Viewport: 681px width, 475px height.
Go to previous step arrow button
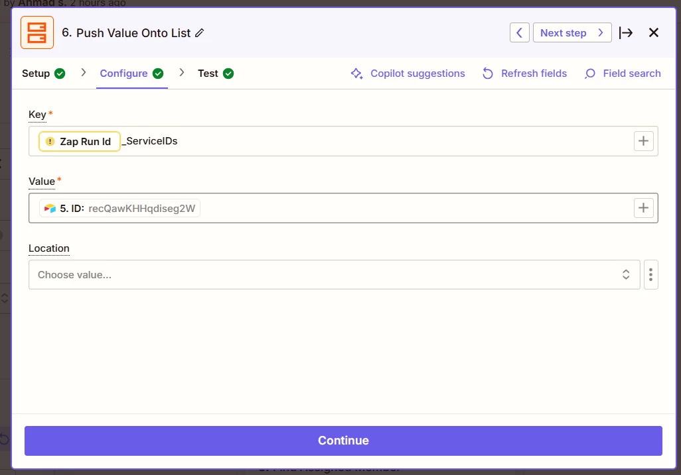(x=519, y=32)
